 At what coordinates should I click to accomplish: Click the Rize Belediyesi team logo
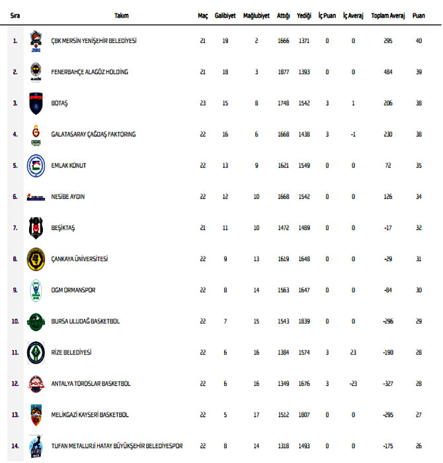tap(36, 353)
